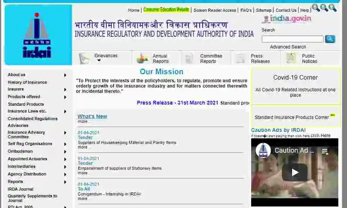
Task: Click more under What's New heading
Action: (83, 122)
